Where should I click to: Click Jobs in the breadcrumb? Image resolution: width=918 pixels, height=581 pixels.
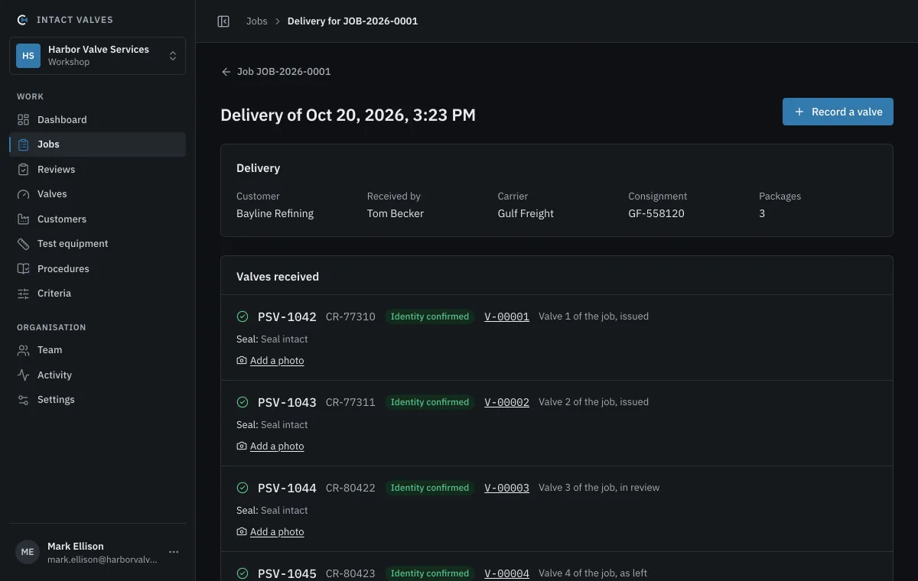coord(257,21)
